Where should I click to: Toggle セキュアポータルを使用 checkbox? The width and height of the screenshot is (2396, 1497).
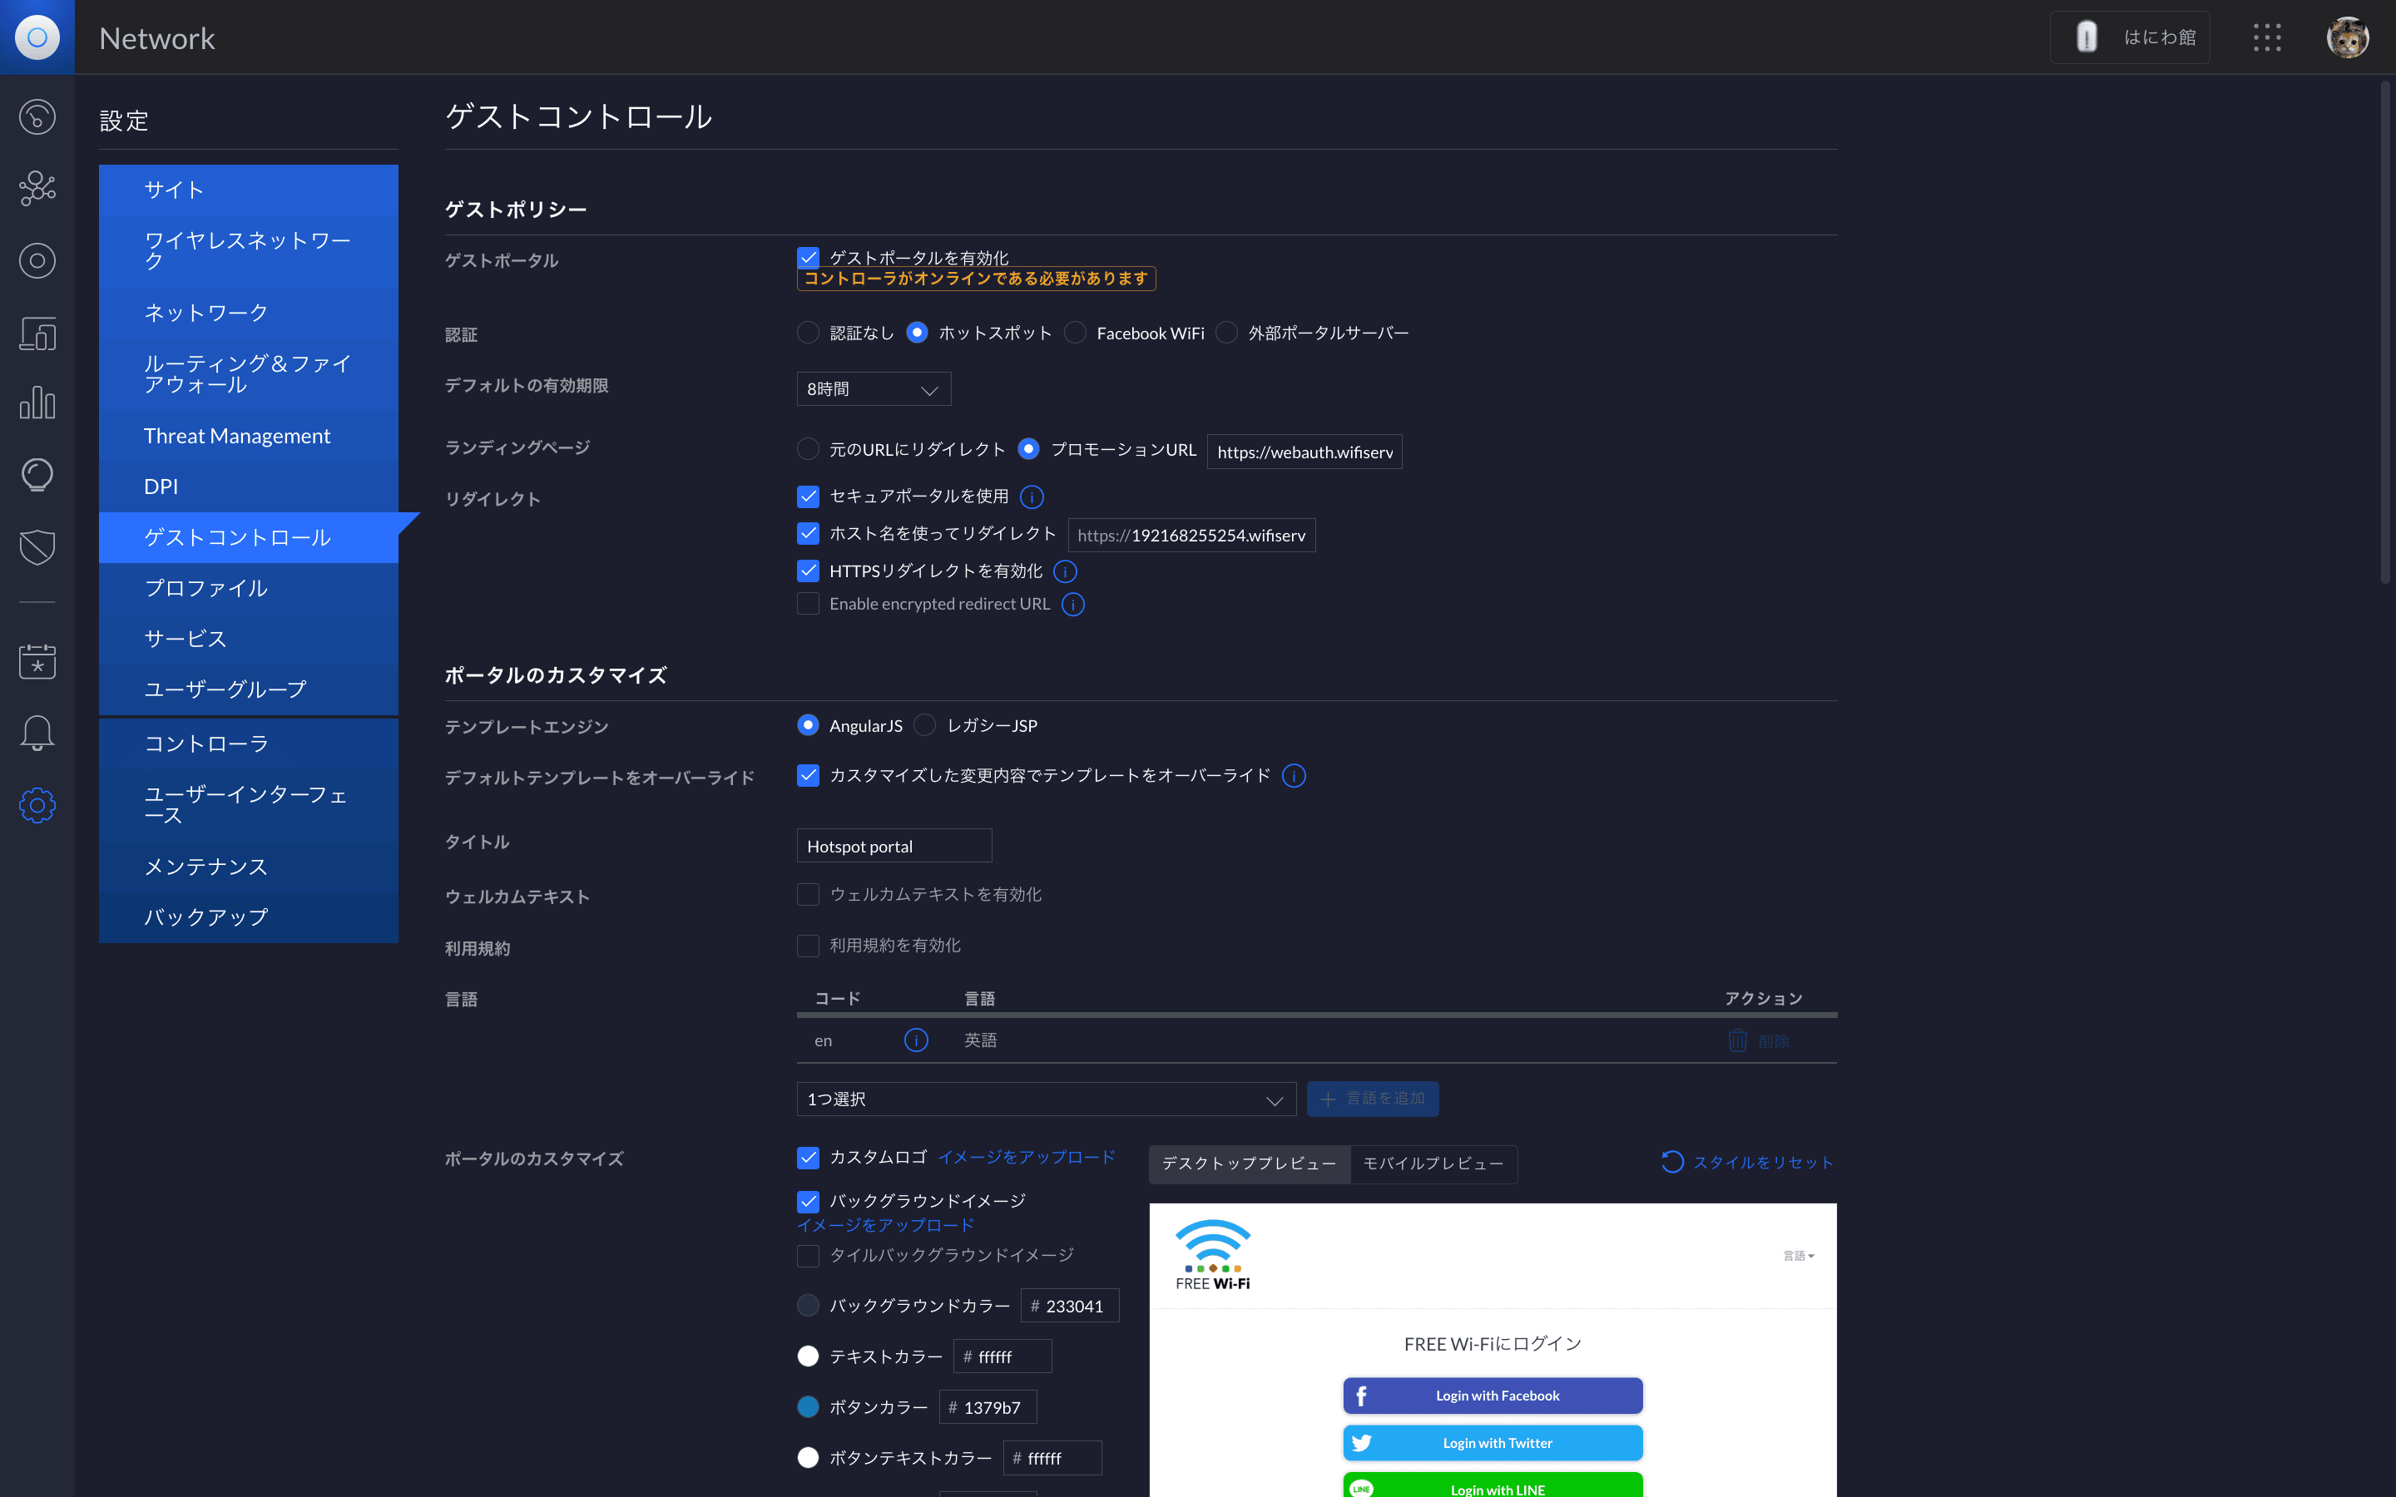click(x=808, y=496)
